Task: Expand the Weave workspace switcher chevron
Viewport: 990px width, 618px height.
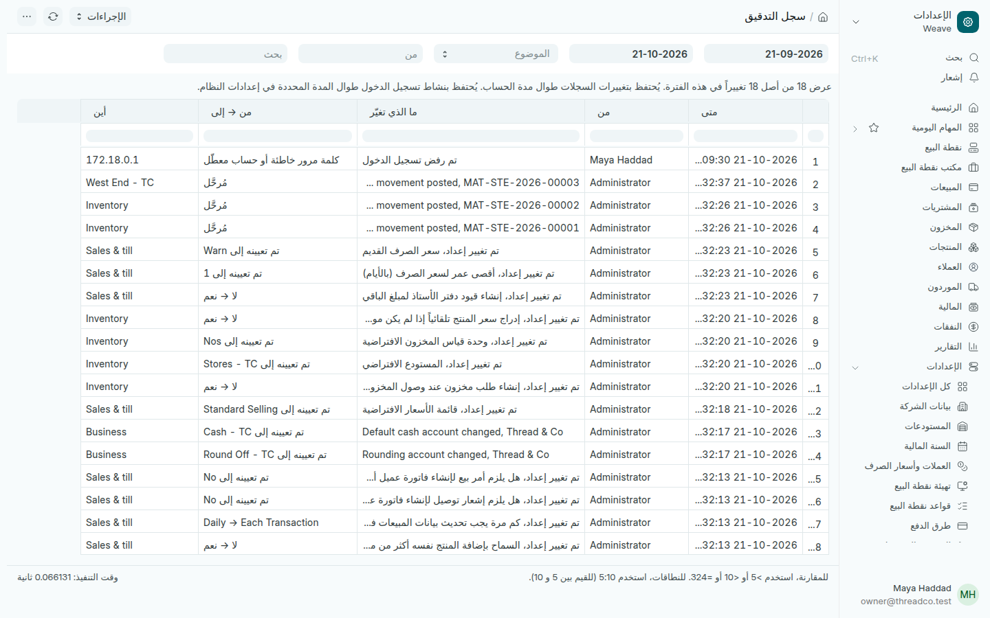Action: pyautogui.click(x=856, y=22)
